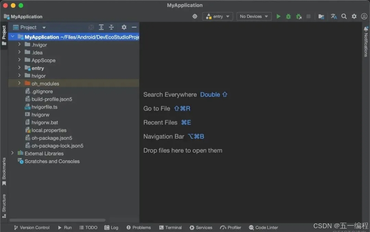Run the entry module with green play
Image resolution: width=370 pixels, height=232 pixels.
279,16
